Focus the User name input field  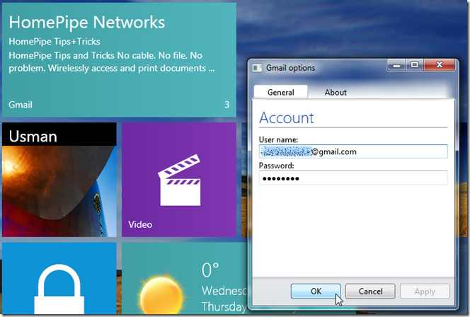click(x=353, y=151)
